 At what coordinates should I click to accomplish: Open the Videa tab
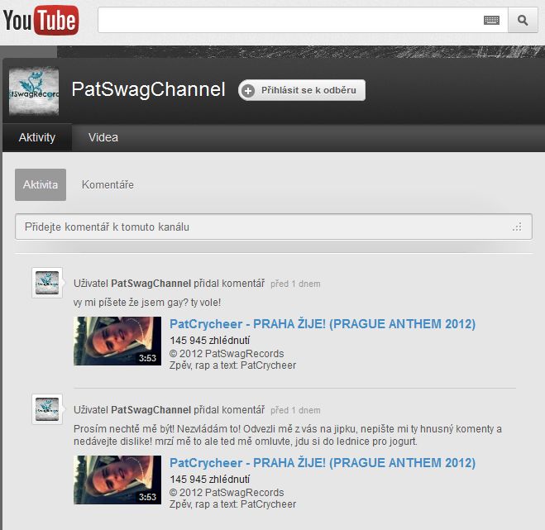[x=103, y=137]
